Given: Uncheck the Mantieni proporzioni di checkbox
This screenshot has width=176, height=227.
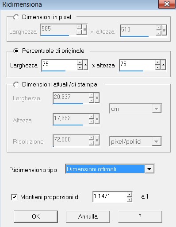Looking at the screenshot, I should pyautogui.click(x=15, y=197).
